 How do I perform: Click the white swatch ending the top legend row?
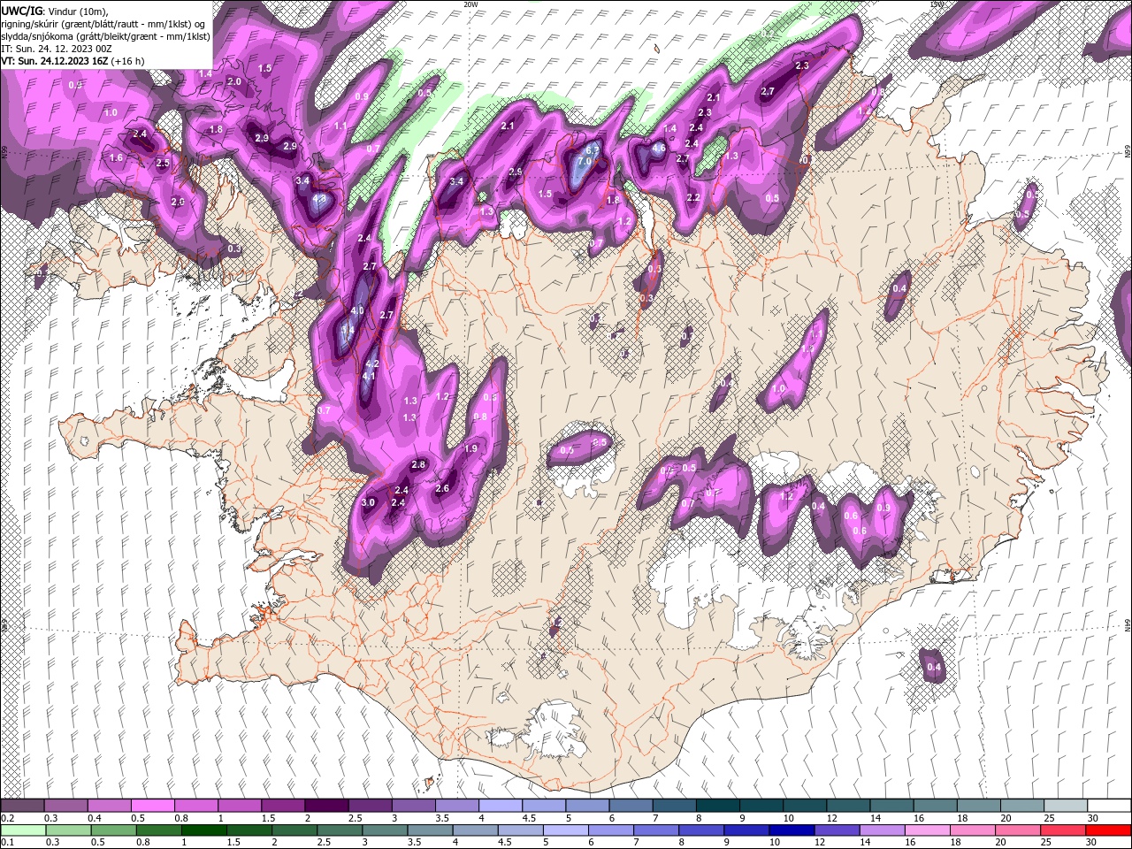pyautogui.click(x=1109, y=806)
